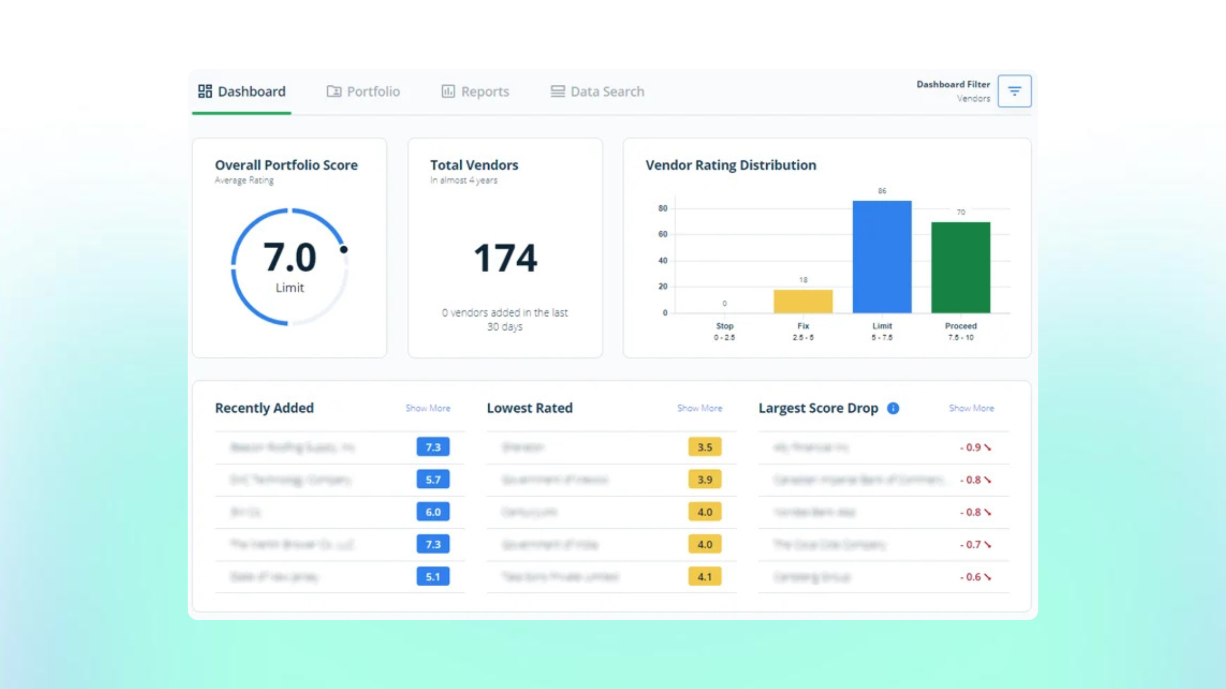1226x689 pixels.
Task: Click the green Proceed bar in the chart
Action: (x=961, y=267)
